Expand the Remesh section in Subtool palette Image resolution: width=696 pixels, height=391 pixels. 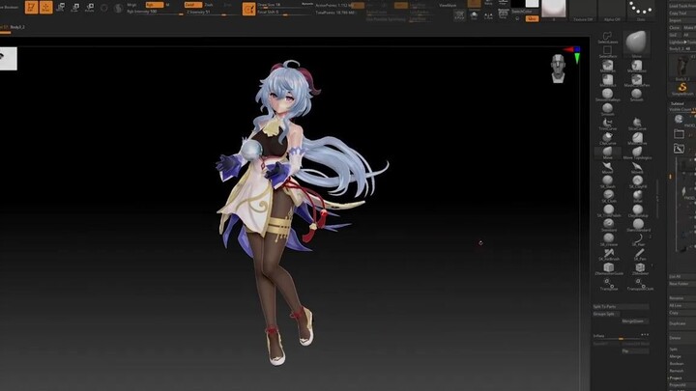pos(677,371)
